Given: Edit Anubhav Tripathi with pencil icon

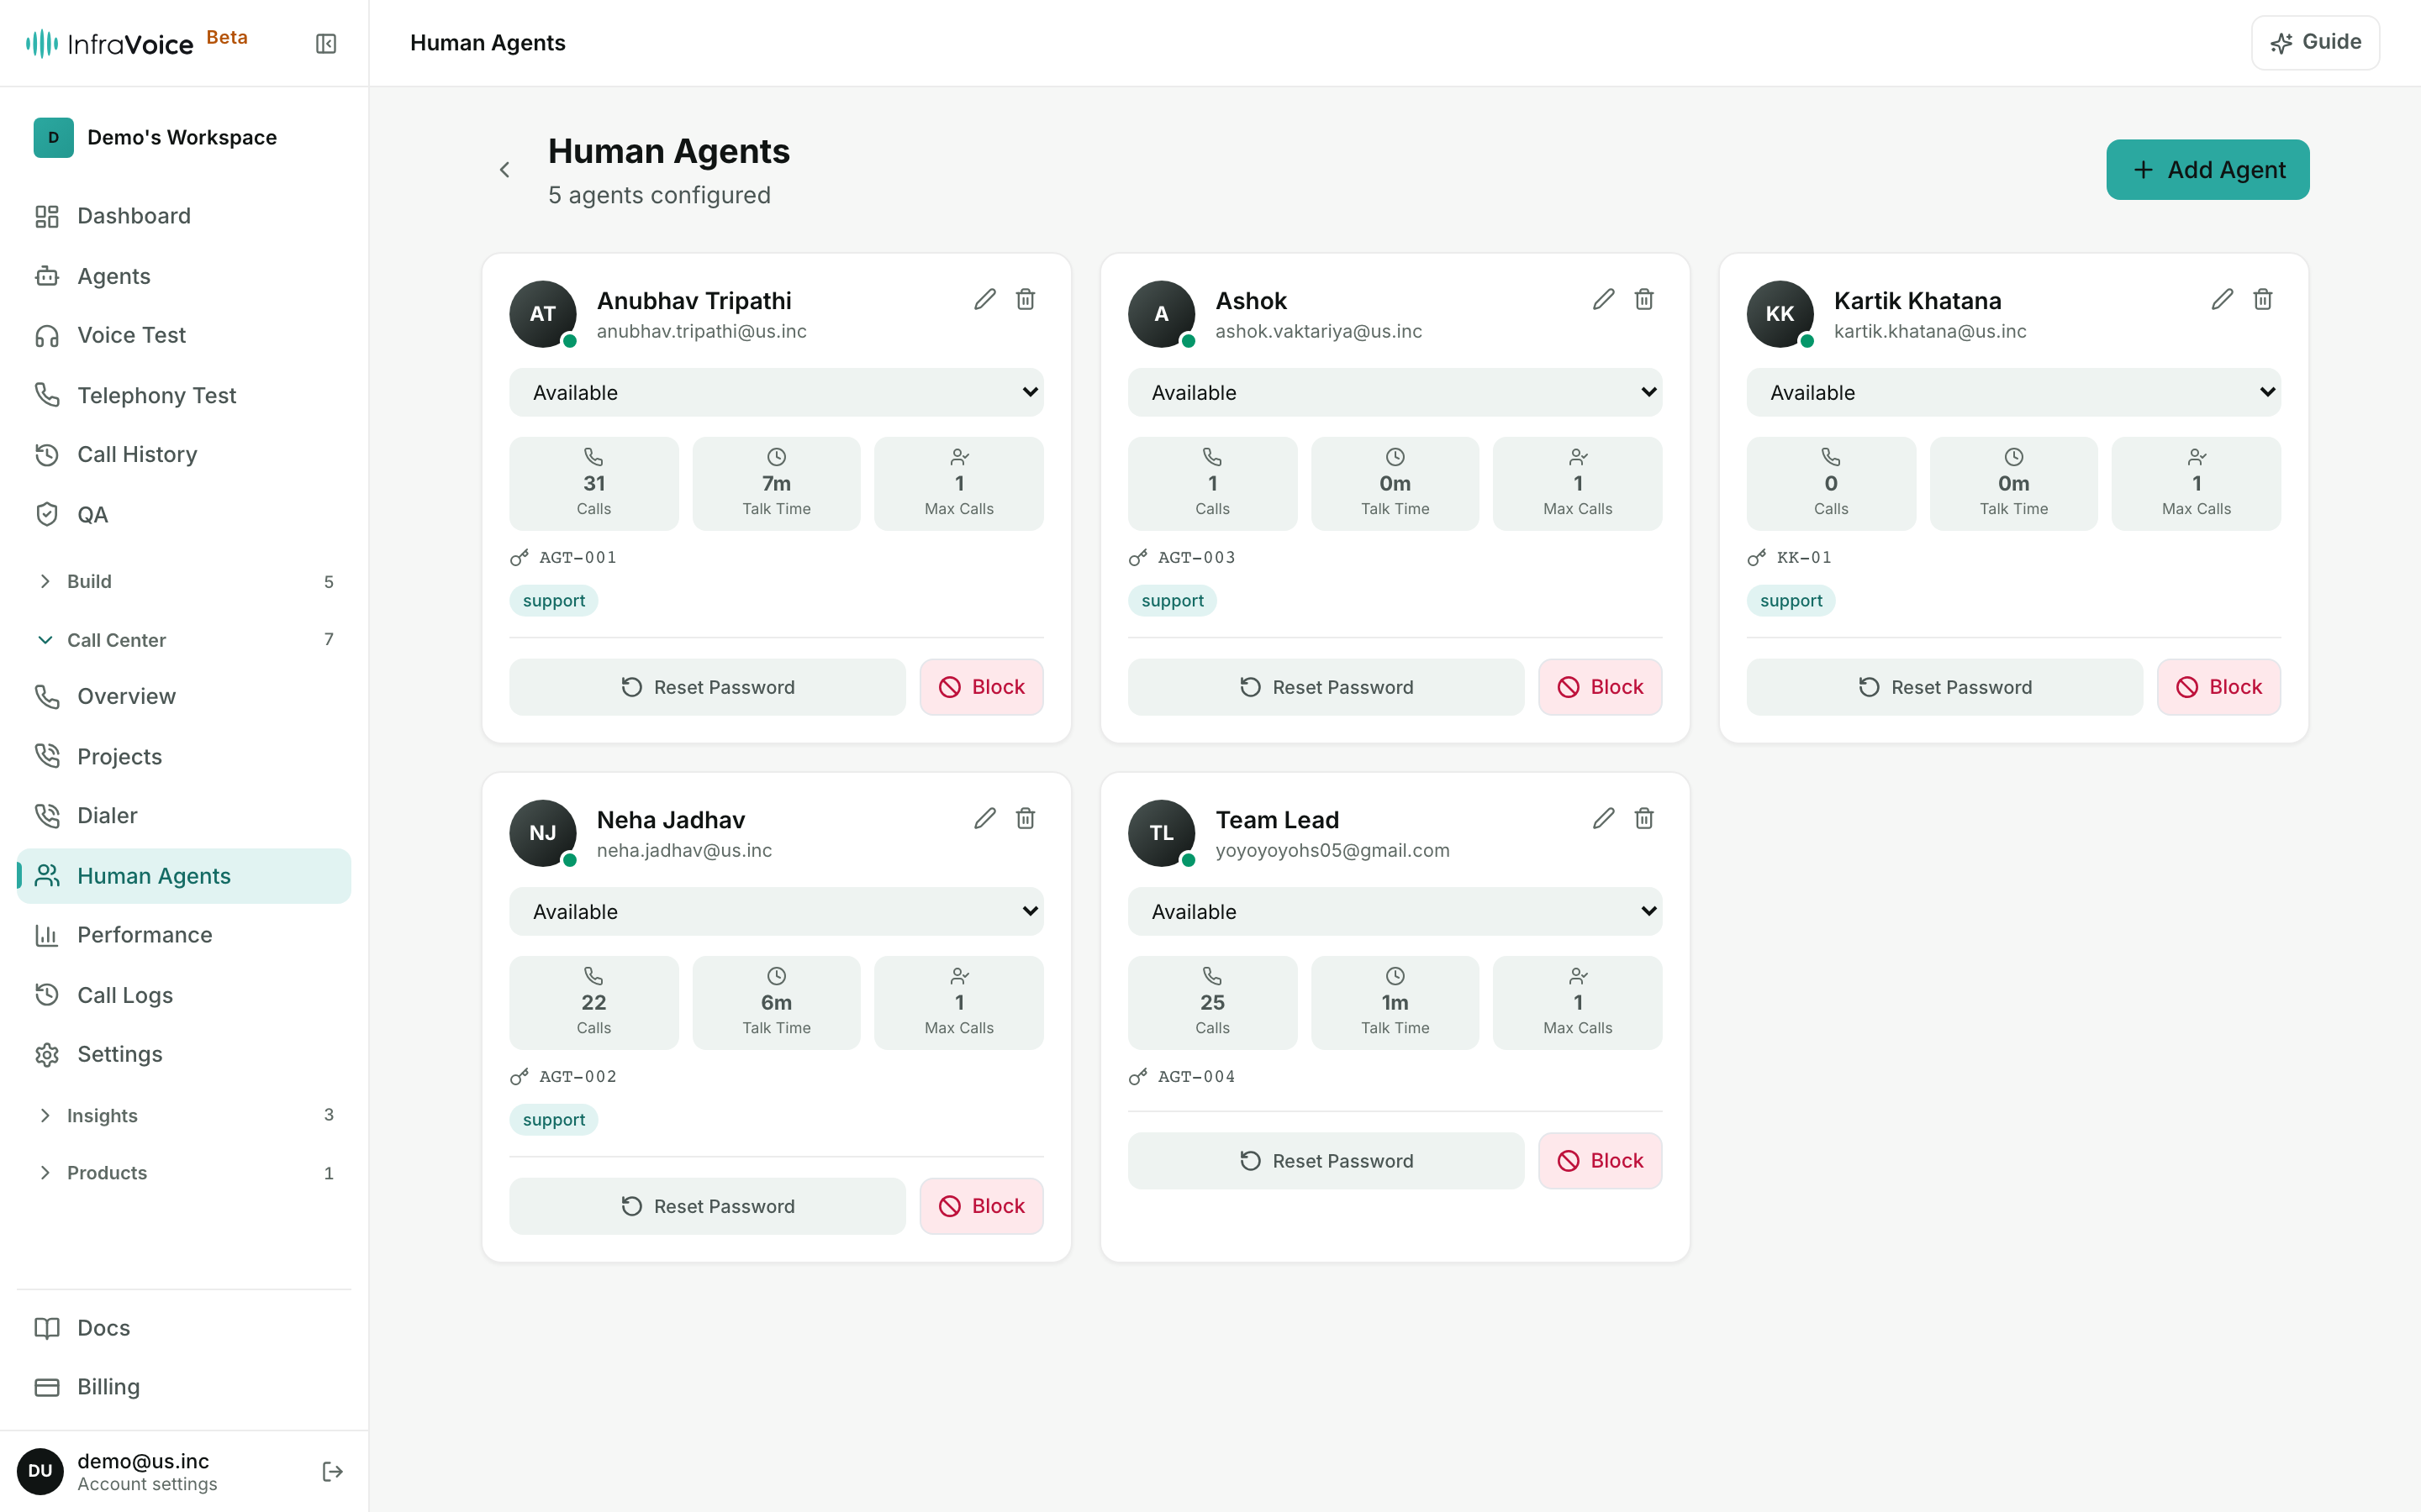Looking at the screenshot, I should (x=984, y=299).
